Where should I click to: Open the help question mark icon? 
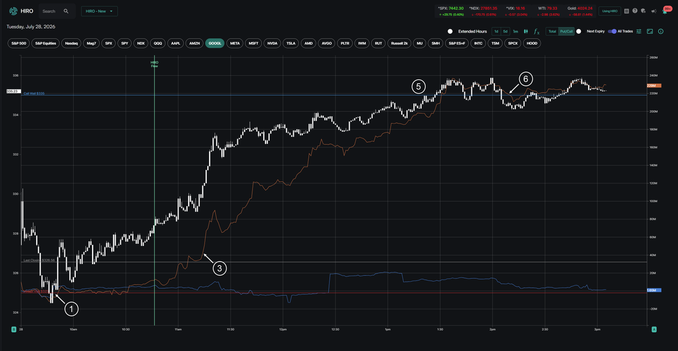click(635, 11)
